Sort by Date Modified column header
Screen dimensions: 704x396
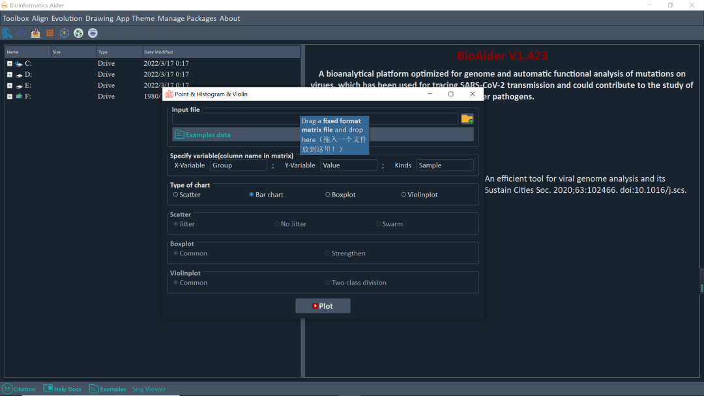click(222, 52)
